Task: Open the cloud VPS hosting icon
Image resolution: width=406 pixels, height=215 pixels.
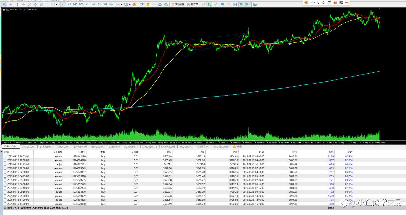Action: [x=160, y=4]
